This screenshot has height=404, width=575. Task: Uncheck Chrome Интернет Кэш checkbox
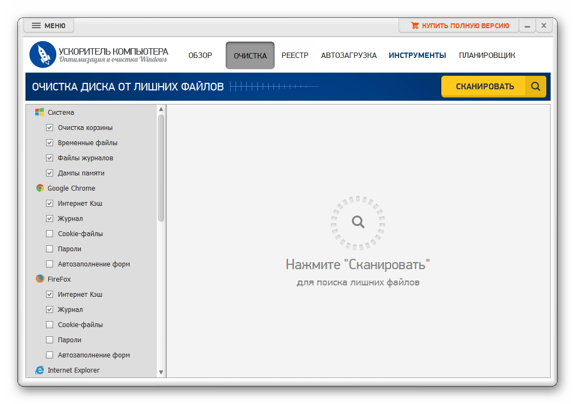49,203
